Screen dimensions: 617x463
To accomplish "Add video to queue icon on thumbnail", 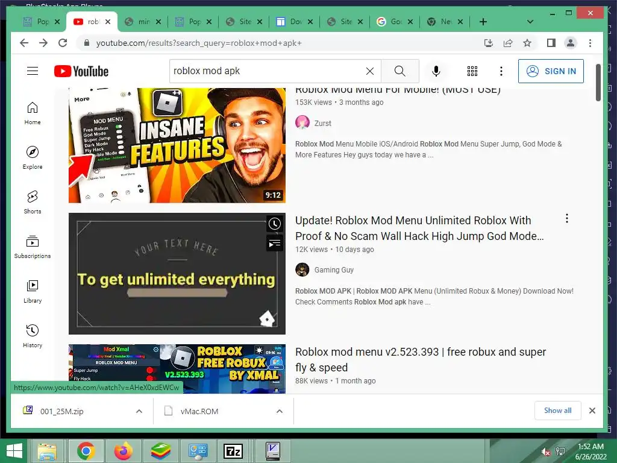I will tap(275, 244).
